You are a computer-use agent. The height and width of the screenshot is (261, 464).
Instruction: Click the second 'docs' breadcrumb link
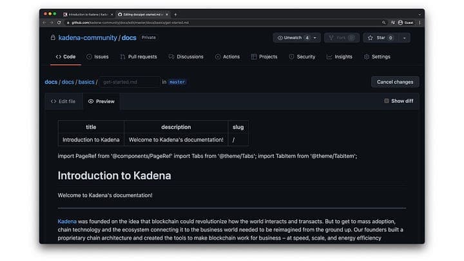tap(68, 82)
